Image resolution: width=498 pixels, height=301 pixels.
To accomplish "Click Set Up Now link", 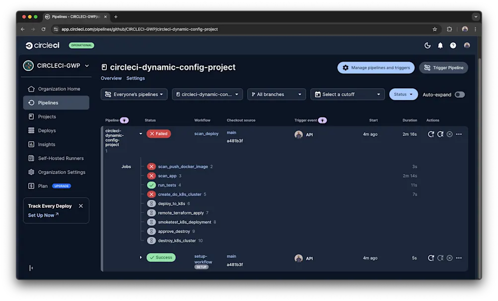I will (43, 215).
